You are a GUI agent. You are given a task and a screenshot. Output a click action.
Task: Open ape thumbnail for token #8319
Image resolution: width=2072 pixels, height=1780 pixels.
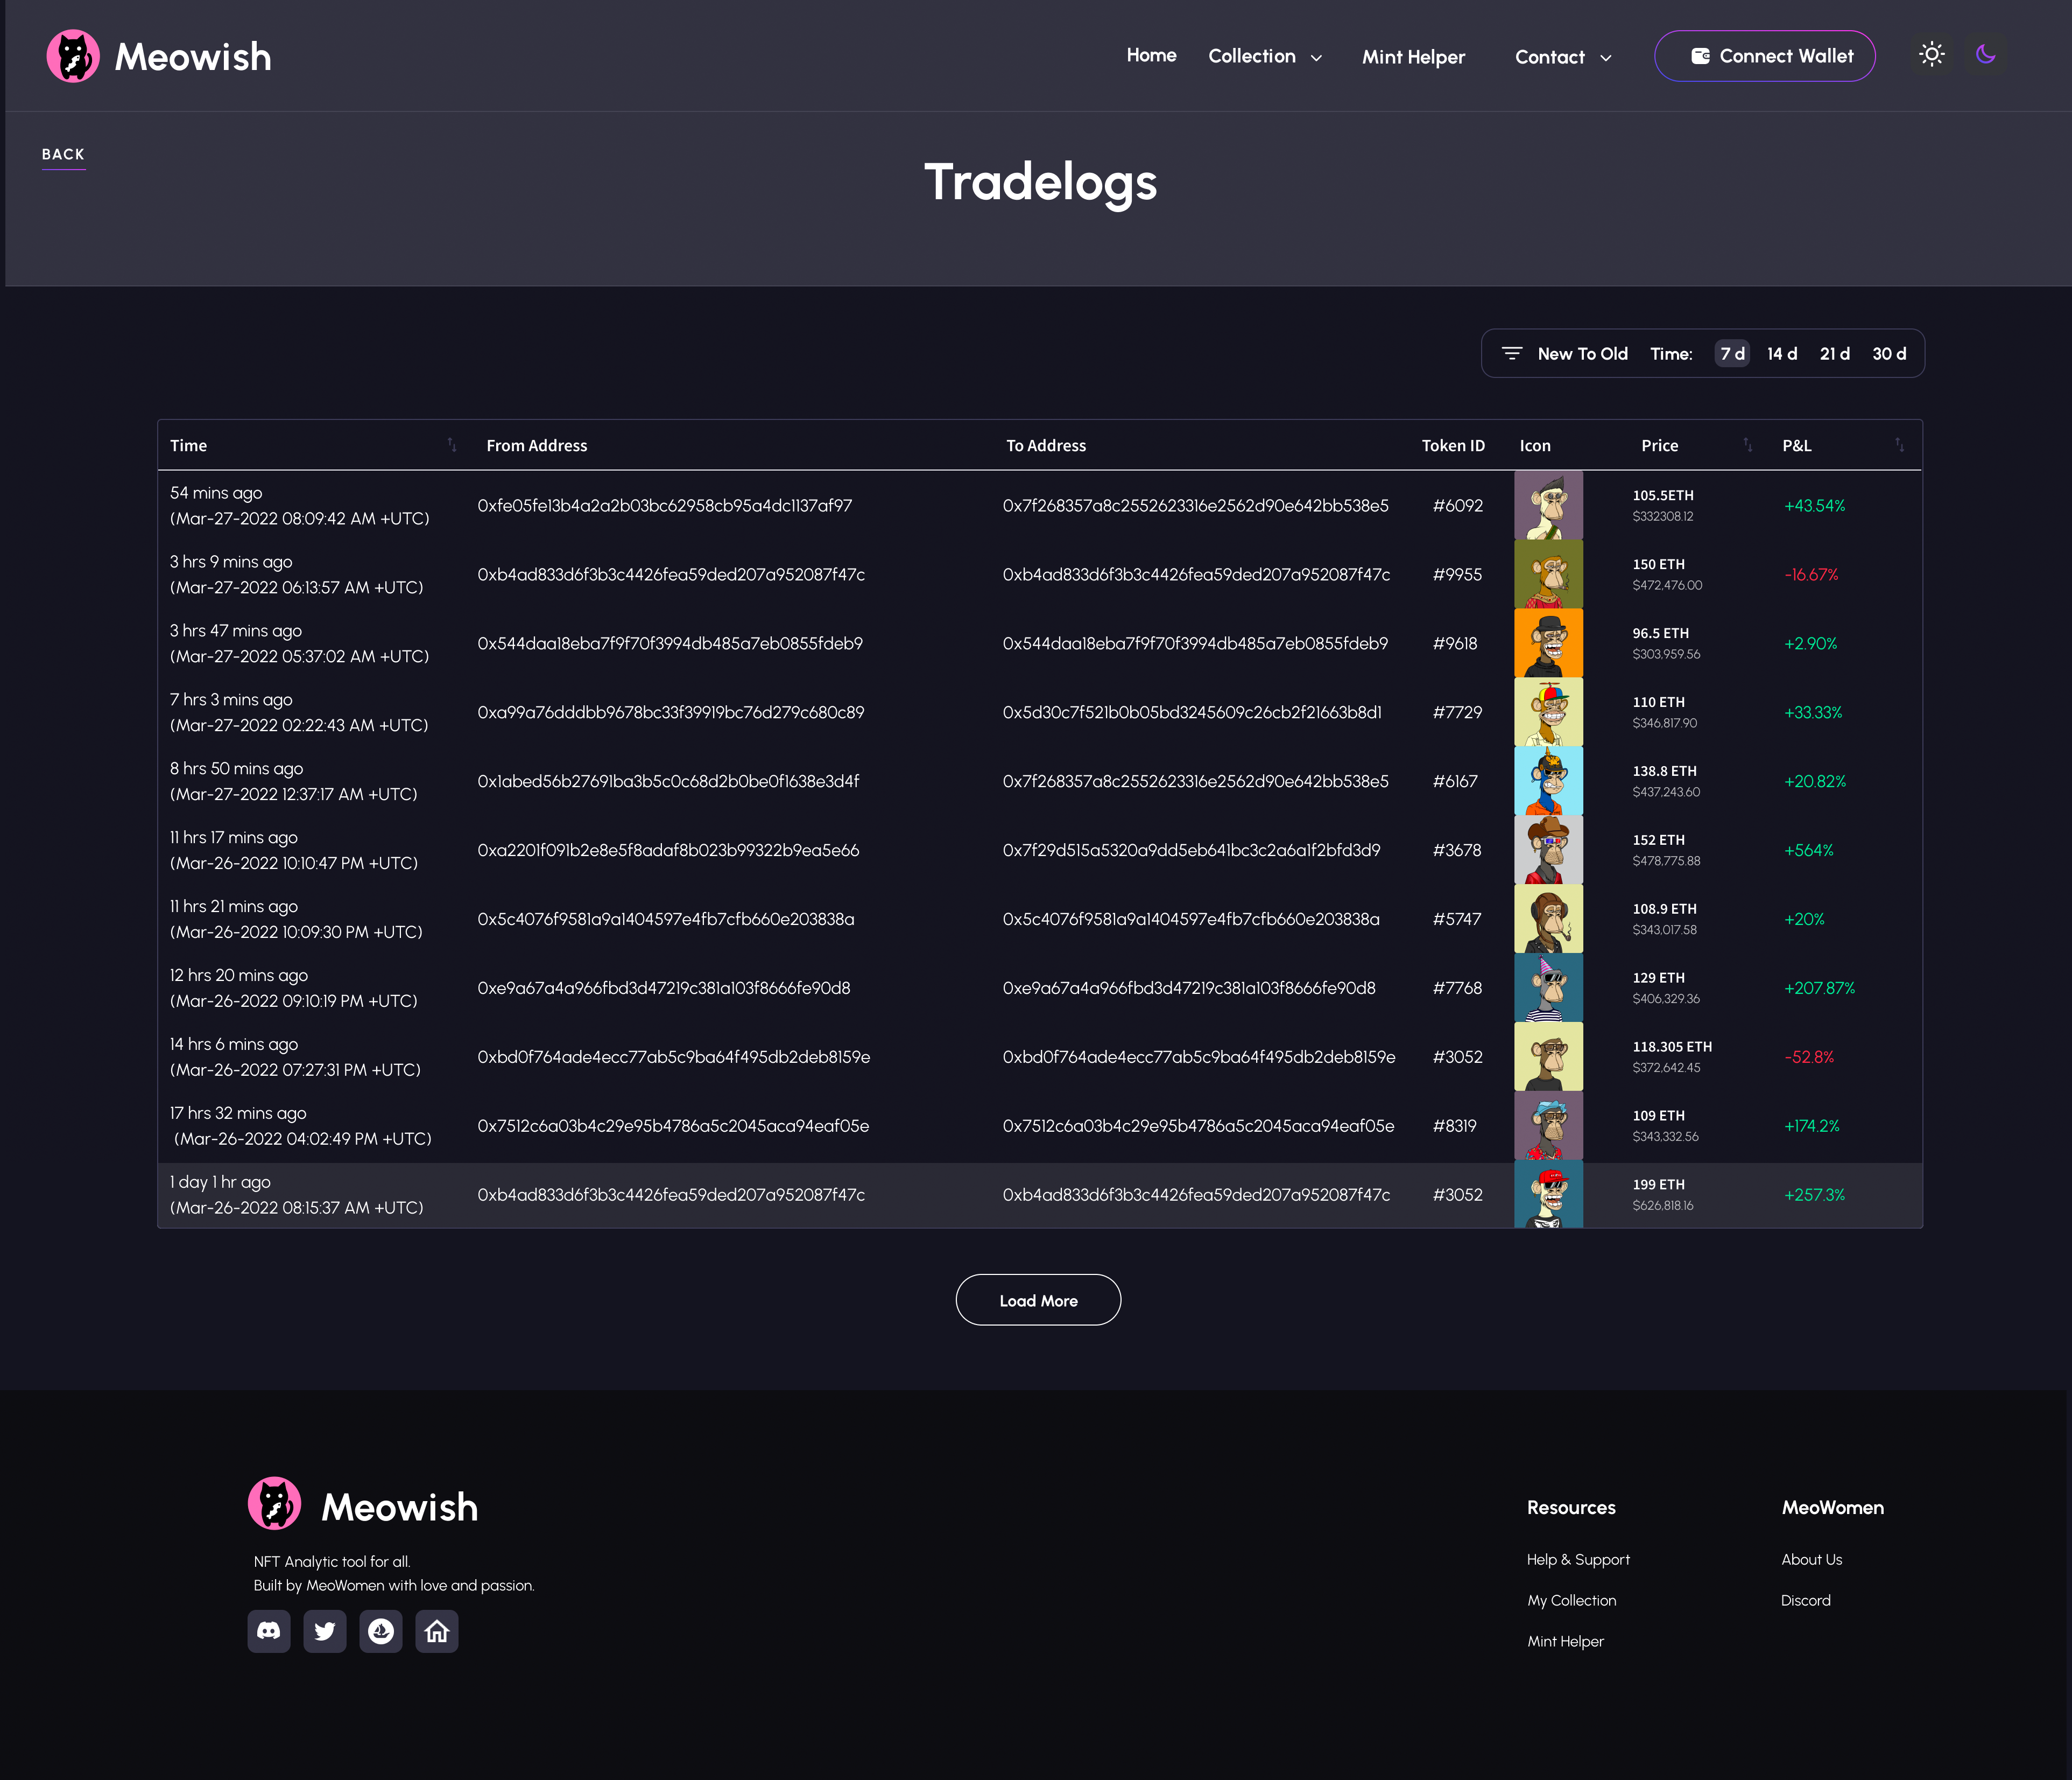point(1548,1126)
